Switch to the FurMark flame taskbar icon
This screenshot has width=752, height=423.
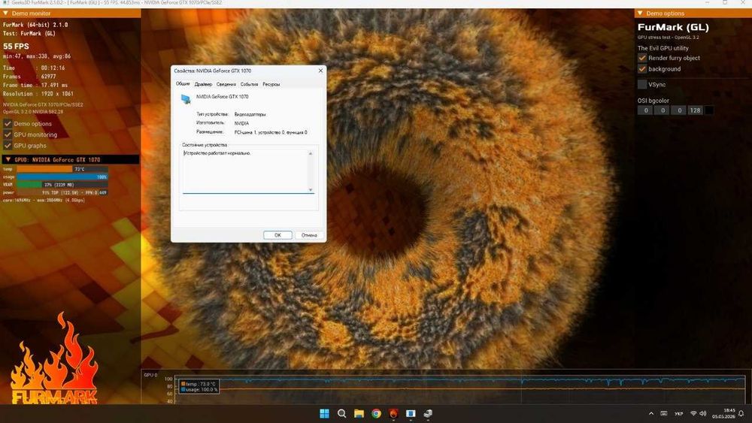(393, 413)
